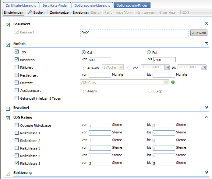The image size is (212, 179).
Task: Open calendar picker for 09.12.2009 date
Action: point(167,67)
